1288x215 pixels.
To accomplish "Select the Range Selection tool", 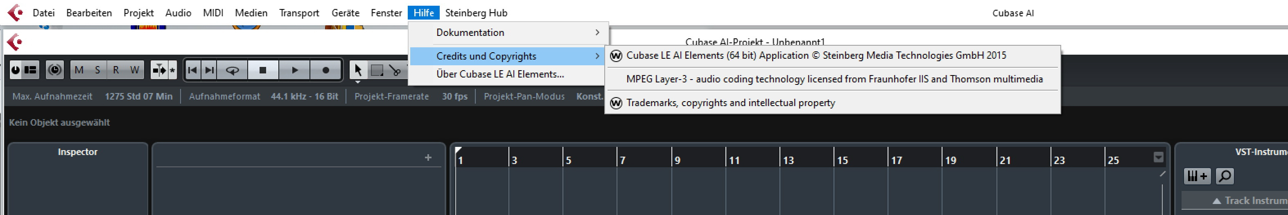I will click(377, 70).
